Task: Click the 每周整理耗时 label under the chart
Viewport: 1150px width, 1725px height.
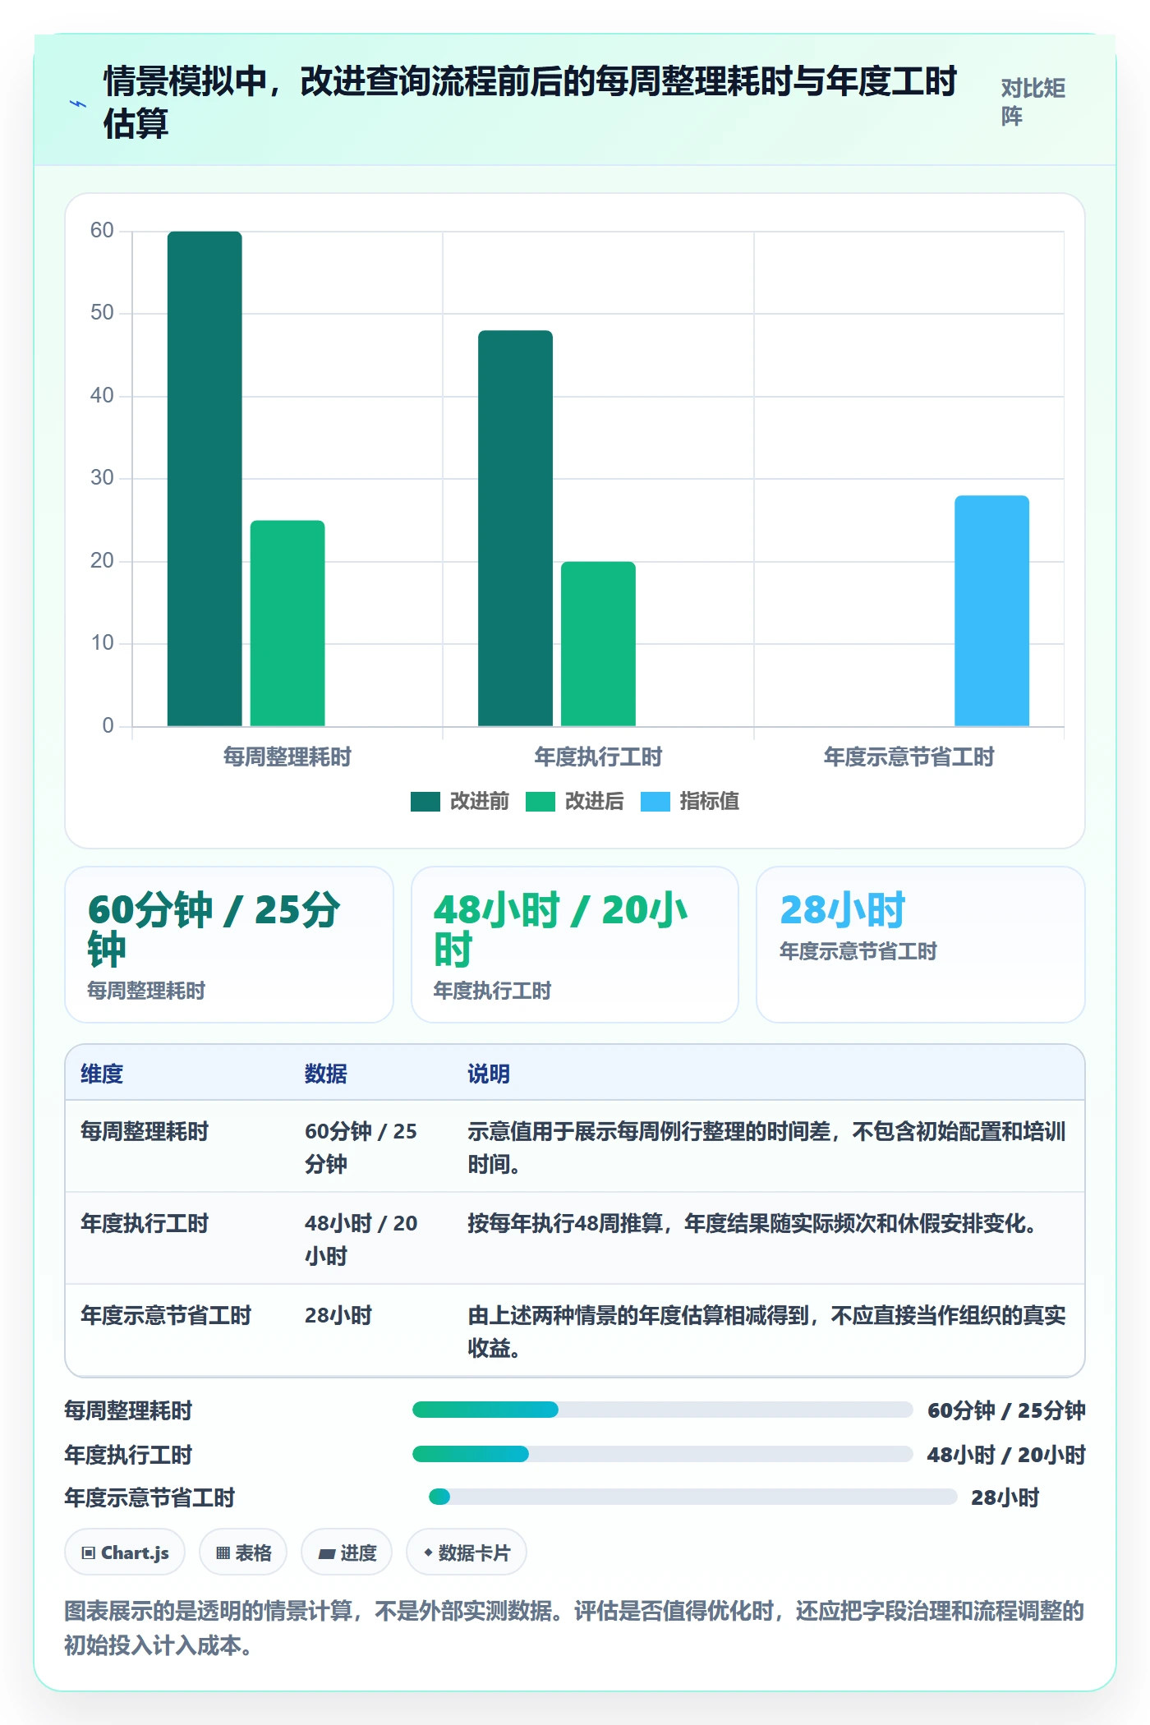Action: coord(287,757)
